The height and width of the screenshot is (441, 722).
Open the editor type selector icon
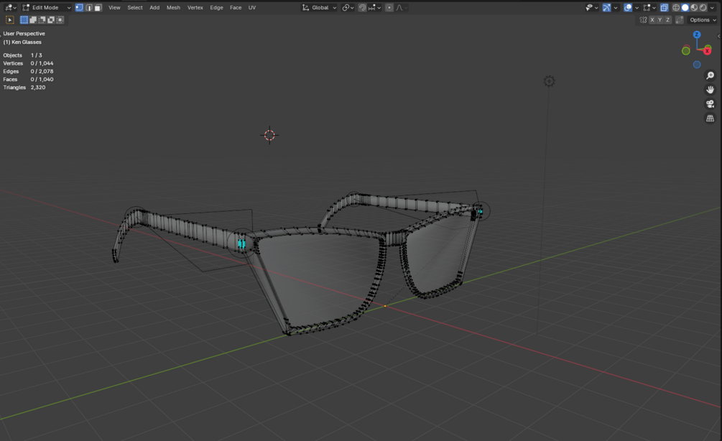(x=10, y=7)
